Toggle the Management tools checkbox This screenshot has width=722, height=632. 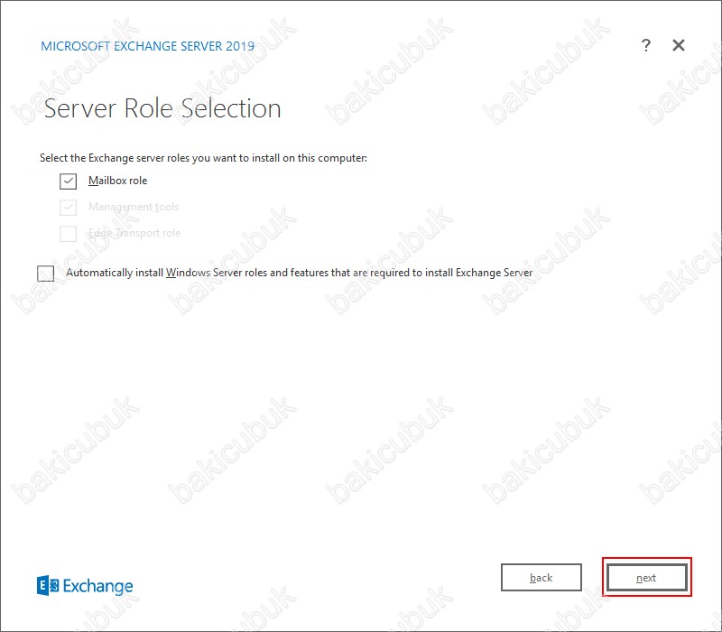click(69, 208)
